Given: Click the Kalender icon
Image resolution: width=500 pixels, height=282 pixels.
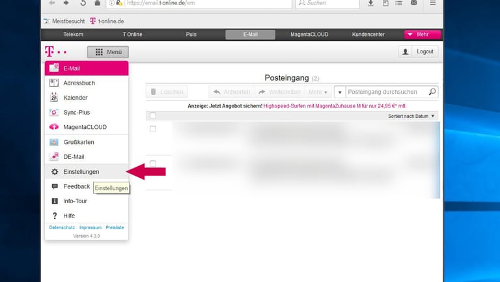Looking at the screenshot, I should [x=54, y=97].
